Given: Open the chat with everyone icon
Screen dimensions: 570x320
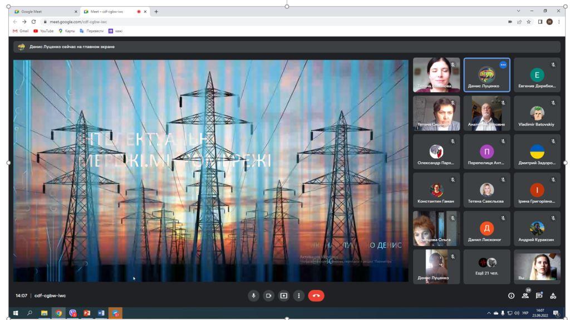Looking at the screenshot, I should pos(539,296).
